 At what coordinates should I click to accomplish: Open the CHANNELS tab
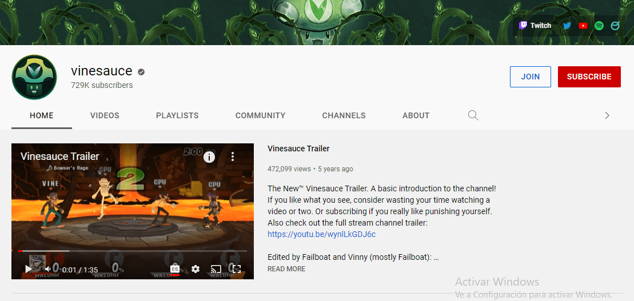(x=344, y=115)
